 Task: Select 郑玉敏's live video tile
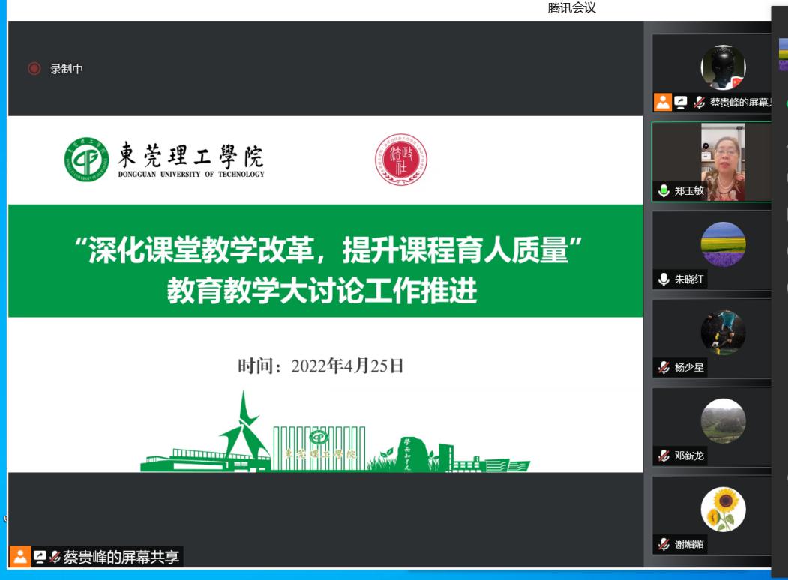[x=722, y=161]
